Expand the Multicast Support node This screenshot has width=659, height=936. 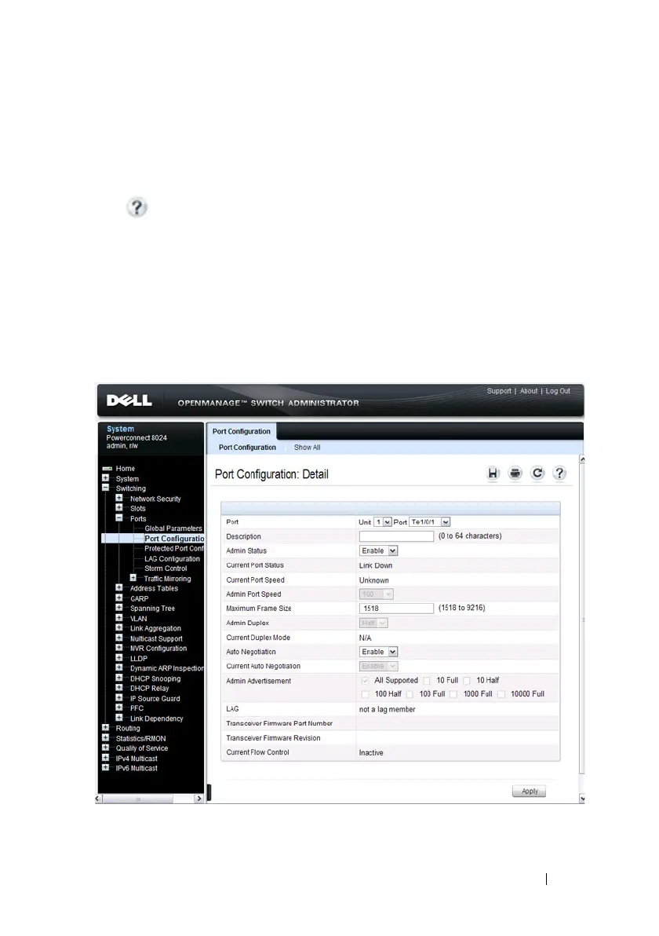[x=119, y=638]
